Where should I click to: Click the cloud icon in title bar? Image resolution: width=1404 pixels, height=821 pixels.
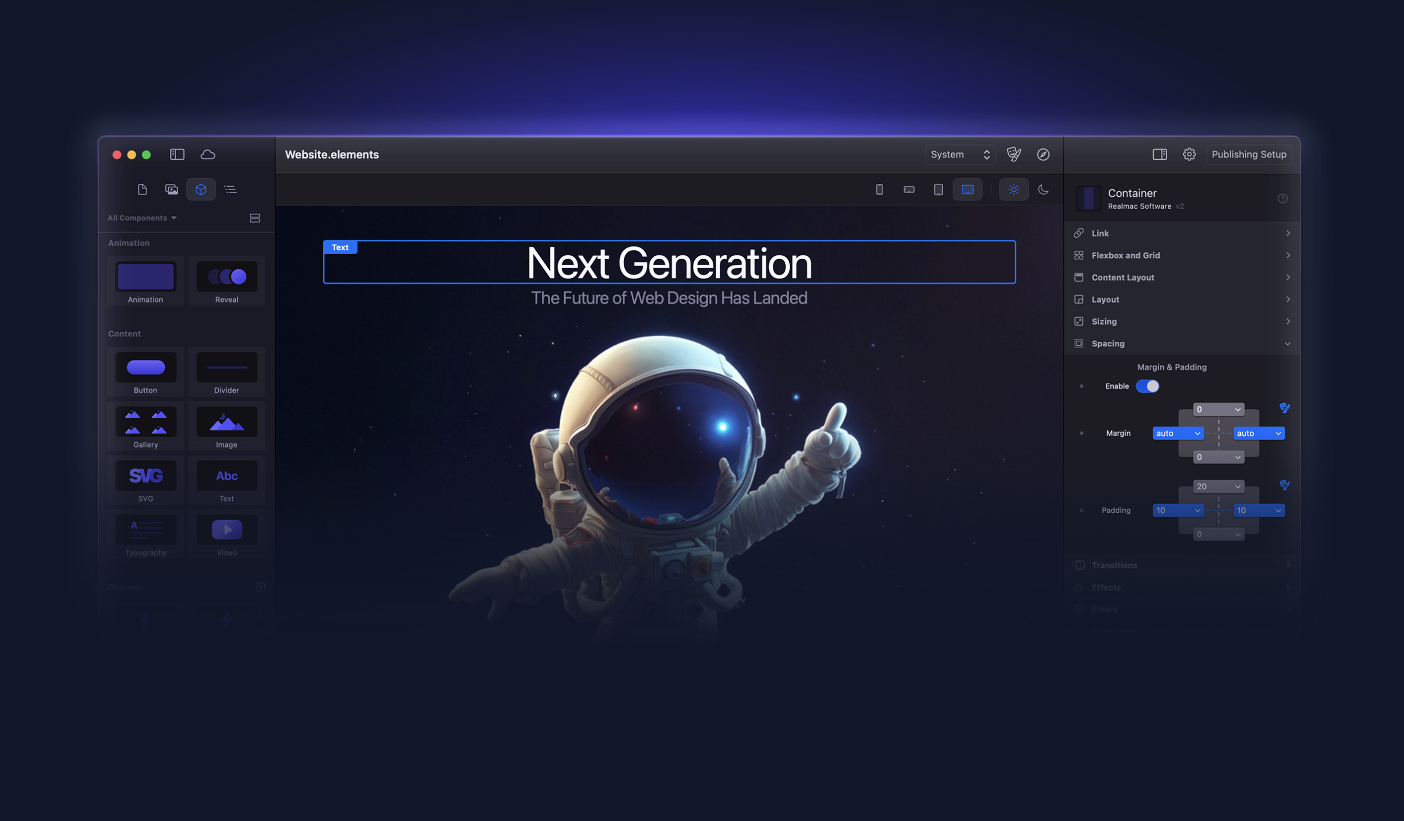coord(208,154)
